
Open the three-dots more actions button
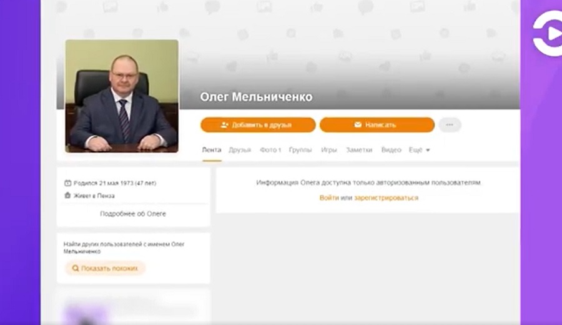(x=450, y=125)
